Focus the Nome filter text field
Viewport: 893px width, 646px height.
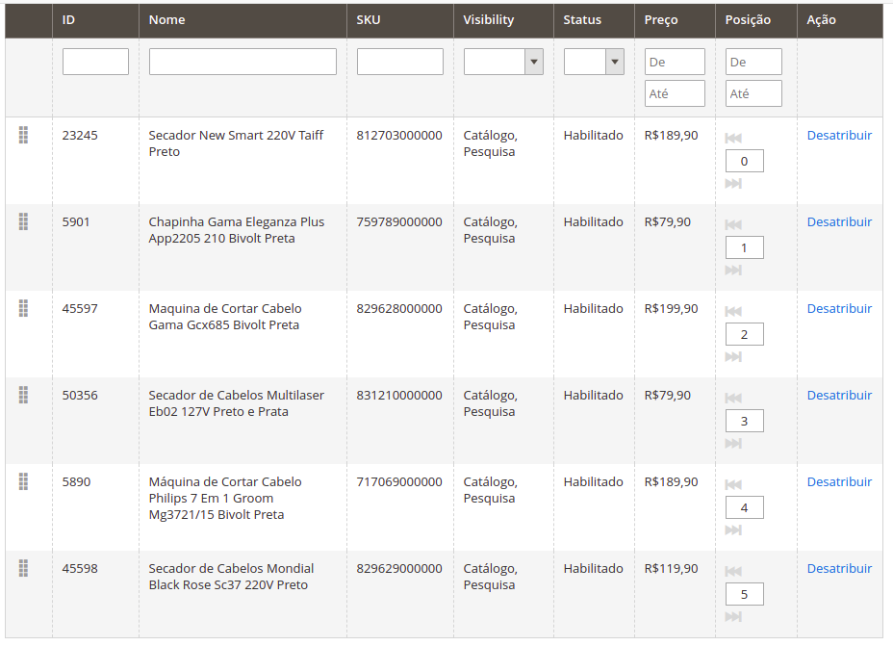tap(242, 62)
